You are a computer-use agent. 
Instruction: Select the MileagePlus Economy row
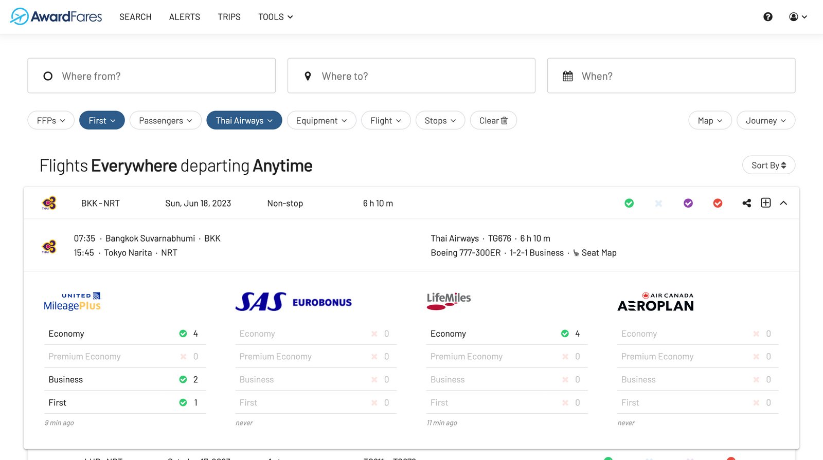pos(125,334)
